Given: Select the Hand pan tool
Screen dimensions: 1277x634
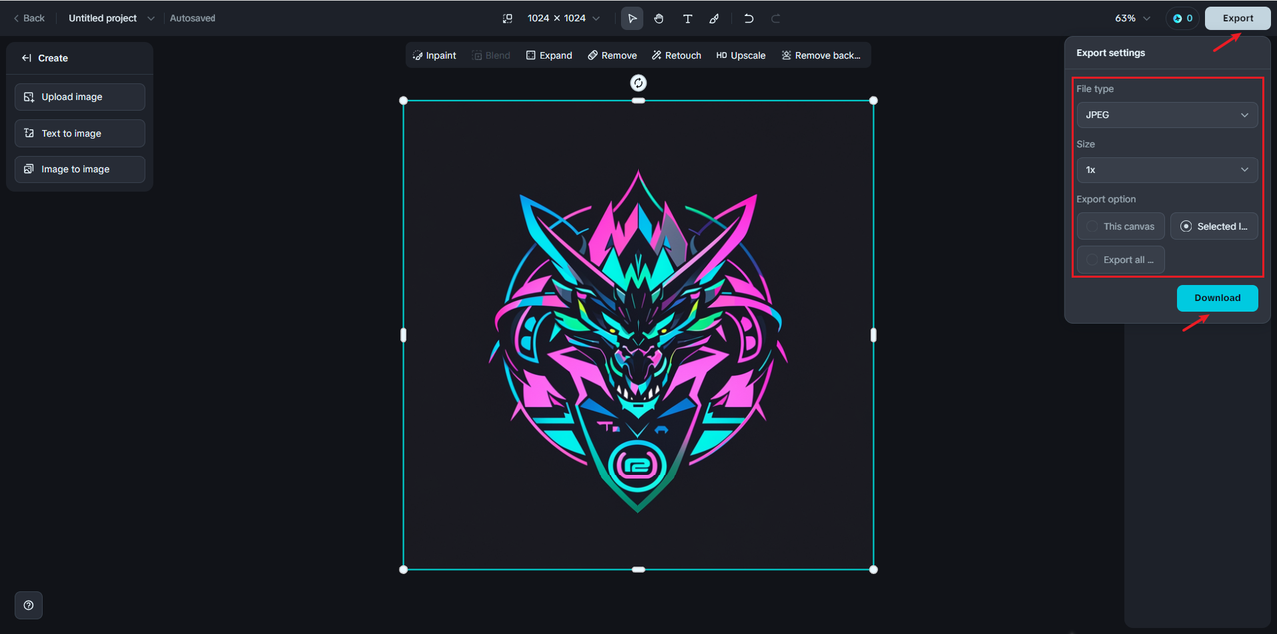Looking at the screenshot, I should (x=659, y=18).
